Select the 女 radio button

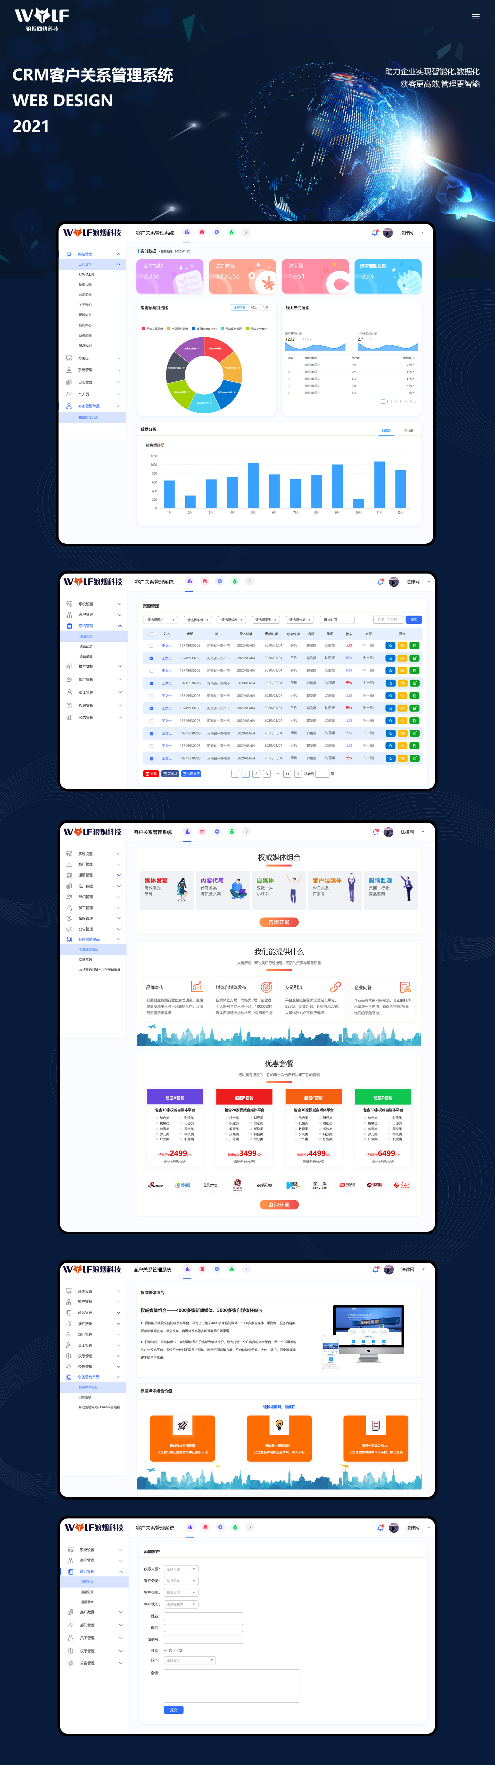[x=176, y=1650]
